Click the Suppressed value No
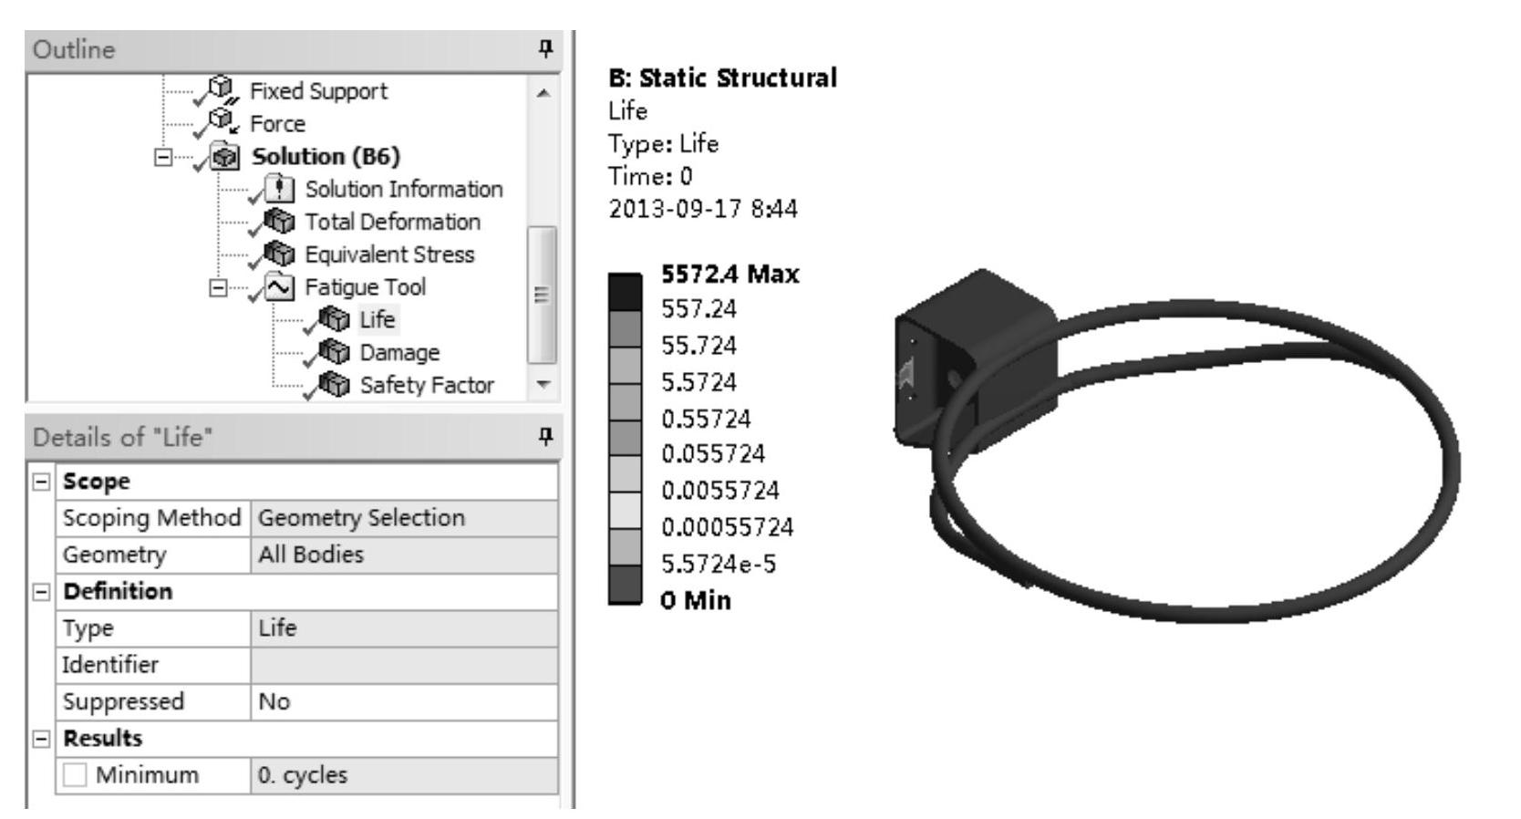The image size is (1521, 819). click(x=404, y=701)
